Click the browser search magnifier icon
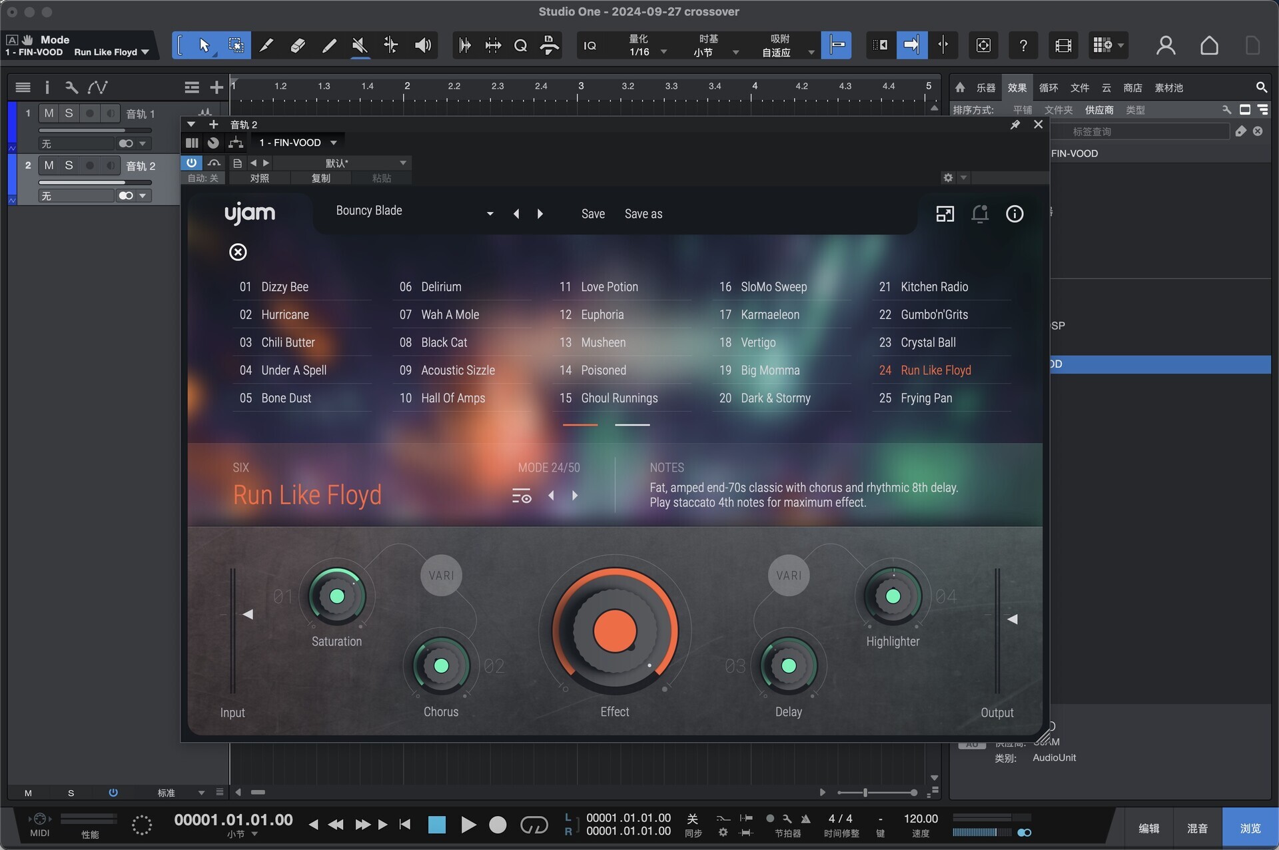Screen dimensions: 1279x850 [1261, 87]
